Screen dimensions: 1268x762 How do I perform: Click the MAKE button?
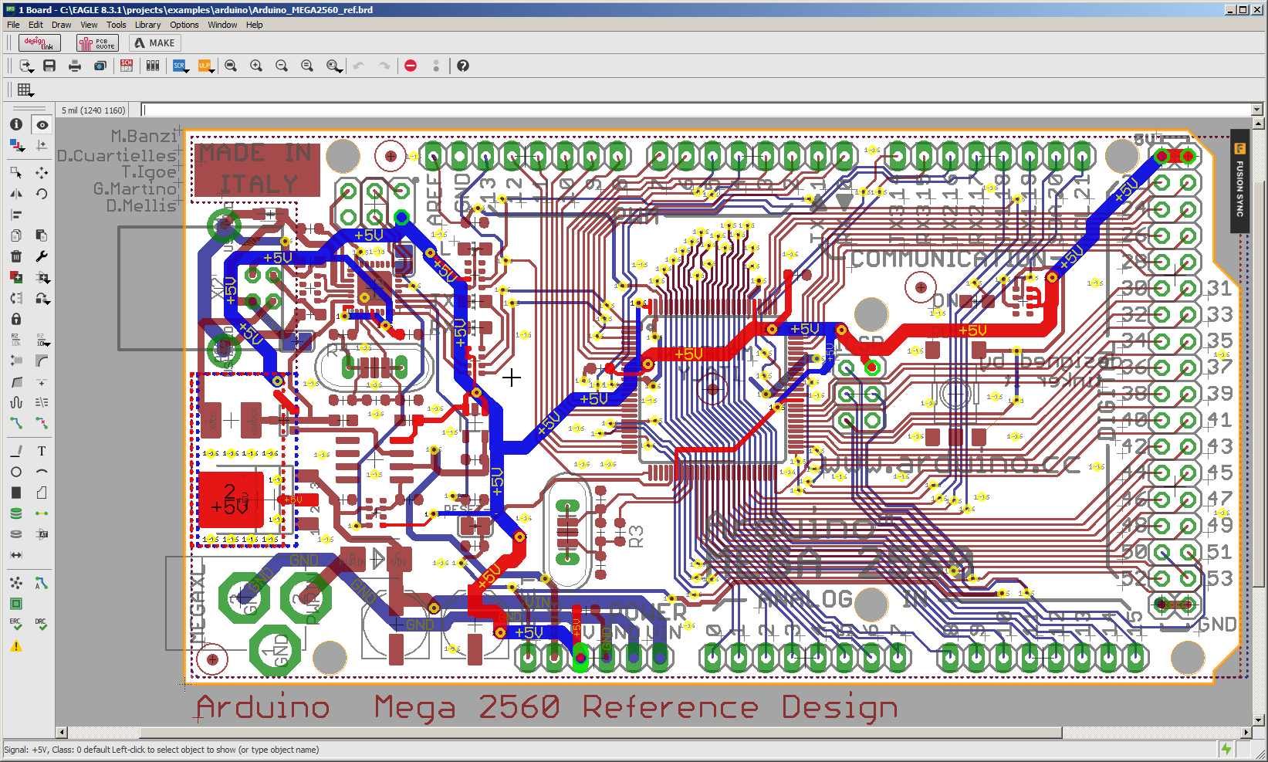point(155,43)
